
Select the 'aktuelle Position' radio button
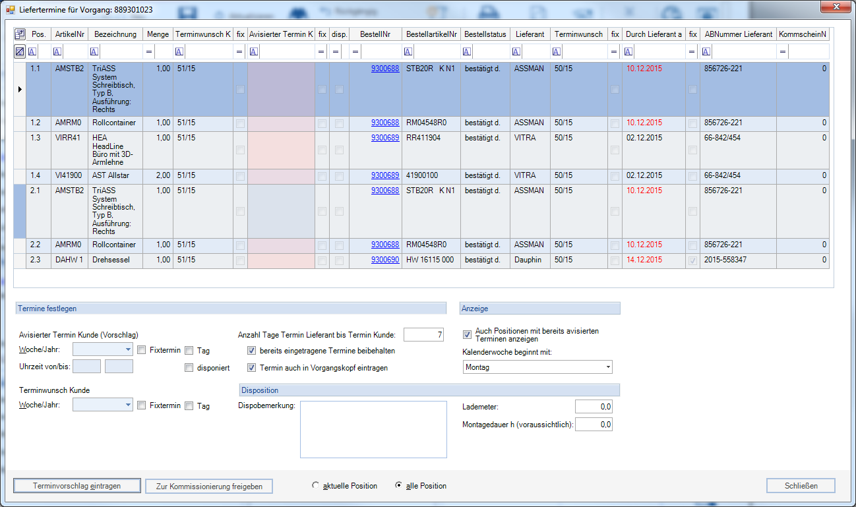pyautogui.click(x=316, y=486)
